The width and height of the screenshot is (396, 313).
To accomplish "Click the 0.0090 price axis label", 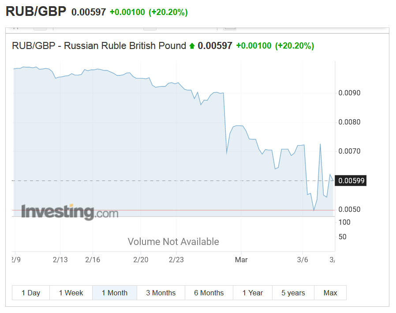I will (349, 93).
